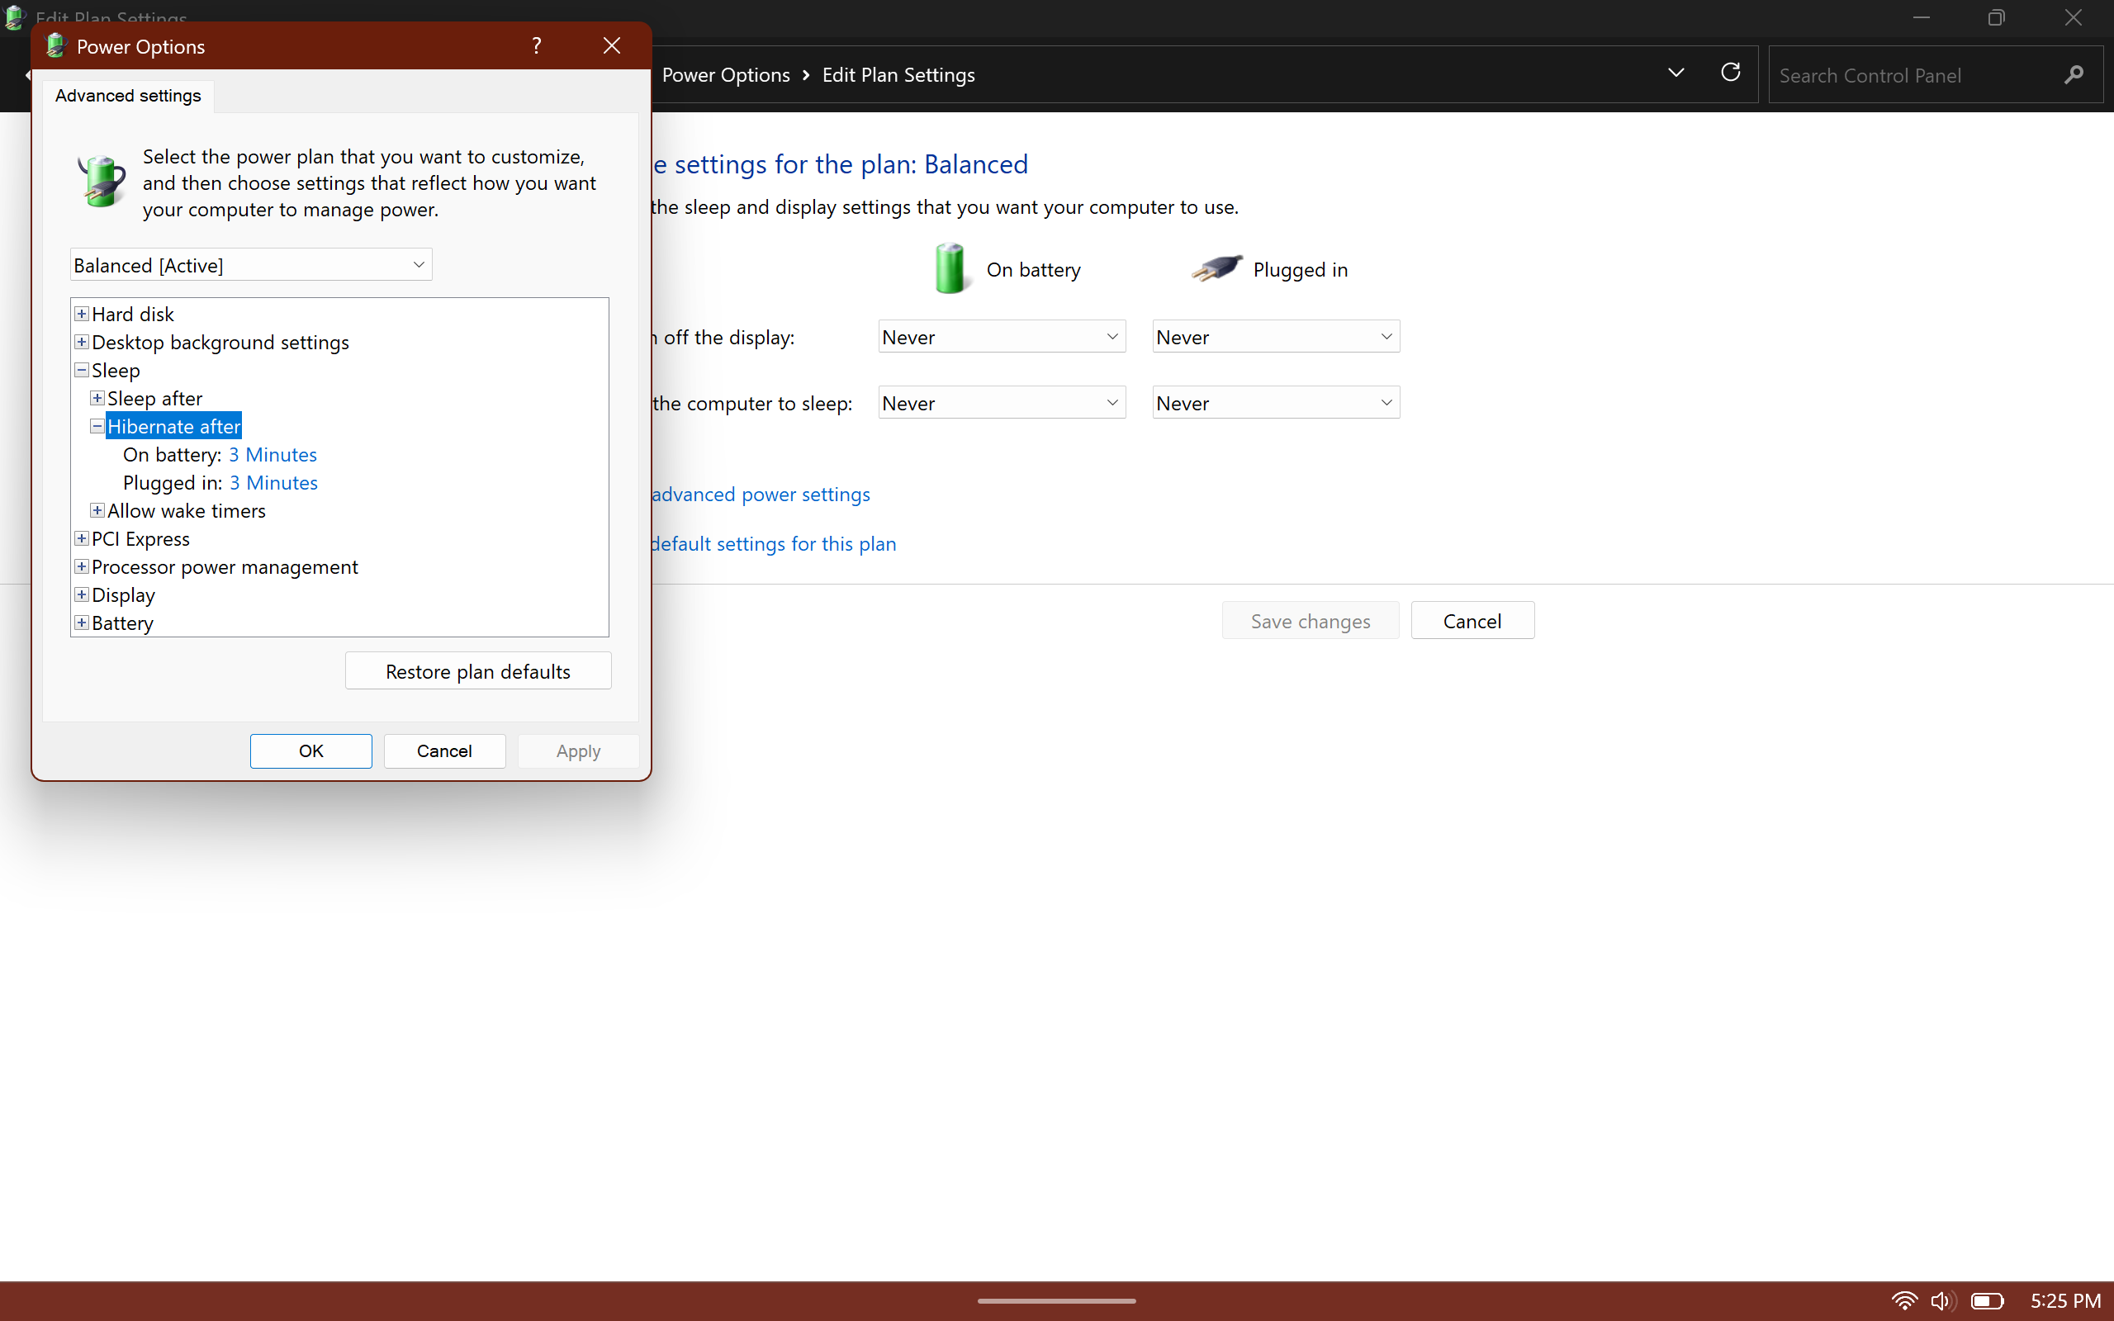Open the Wi-Fi tray icon

[1903, 1301]
